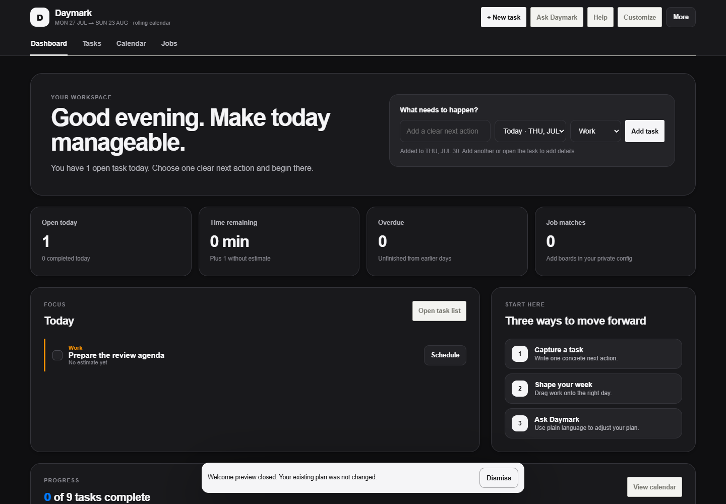Image resolution: width=726 pixels, height=504 pixels.
Task: Click the step 1 number icon
Action: click(x=520, y=354)
